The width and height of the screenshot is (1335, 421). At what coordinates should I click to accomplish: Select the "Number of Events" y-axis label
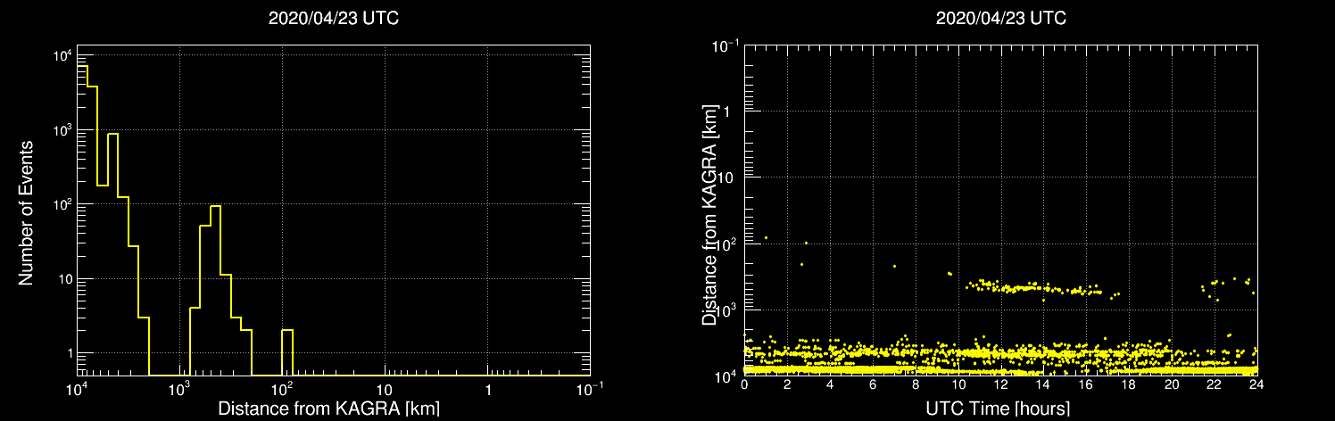coord(26,211)
